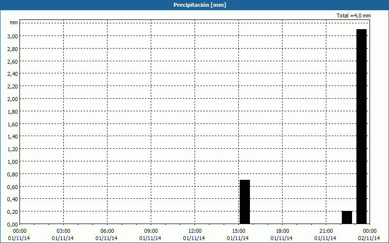This screenshot has width=389, height=243.
Task: Click the 15:00 time label
Action: 238,231
